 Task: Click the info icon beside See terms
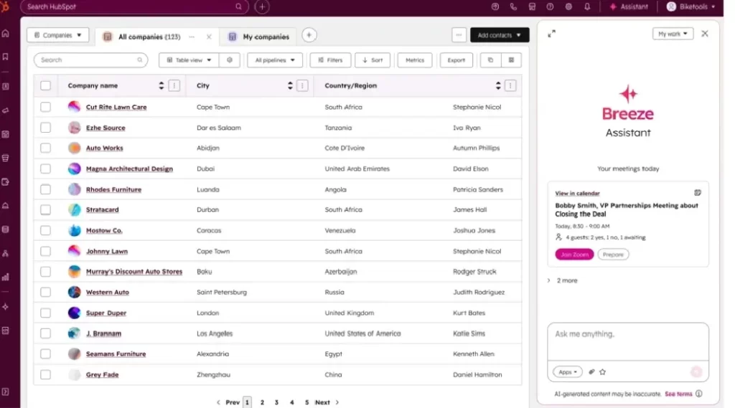(699, 394)
